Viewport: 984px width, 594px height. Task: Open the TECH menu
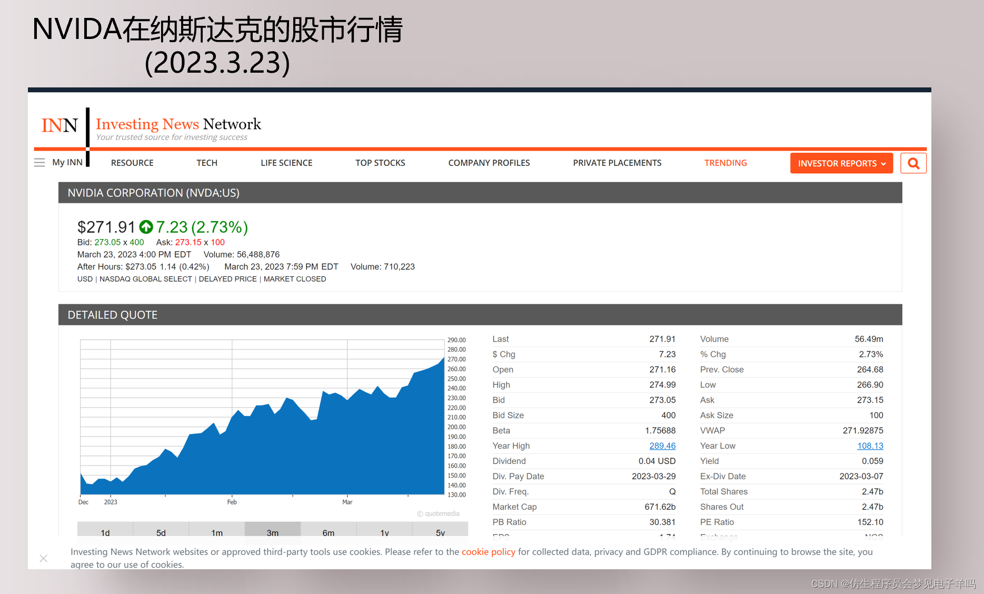pos(207,163)
